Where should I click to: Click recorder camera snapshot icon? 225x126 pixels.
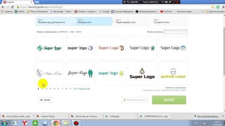pos(166,2)
